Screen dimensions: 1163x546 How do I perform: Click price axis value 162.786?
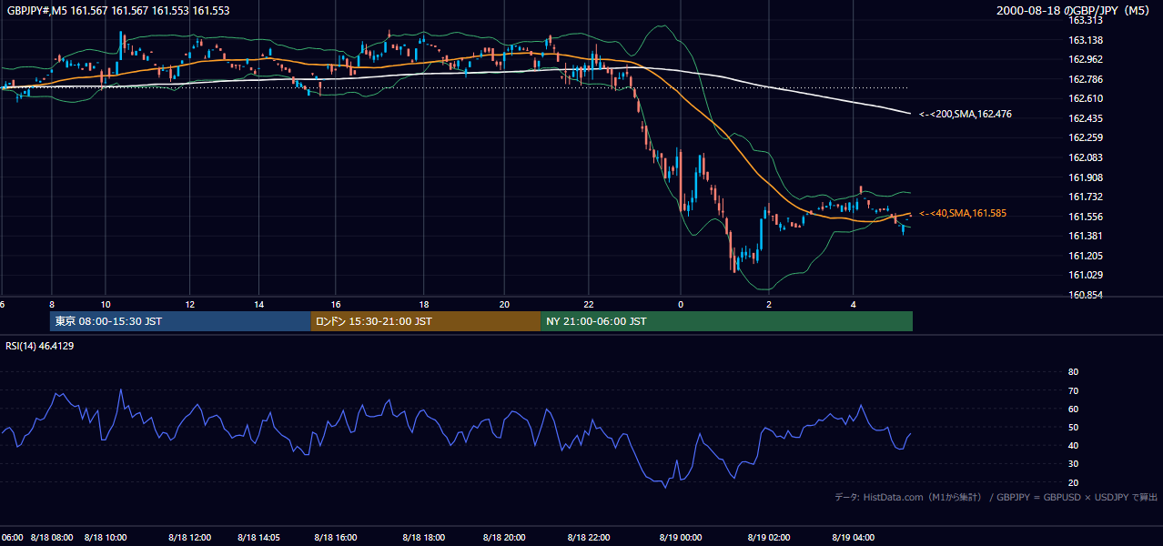tap(1086, 79)
